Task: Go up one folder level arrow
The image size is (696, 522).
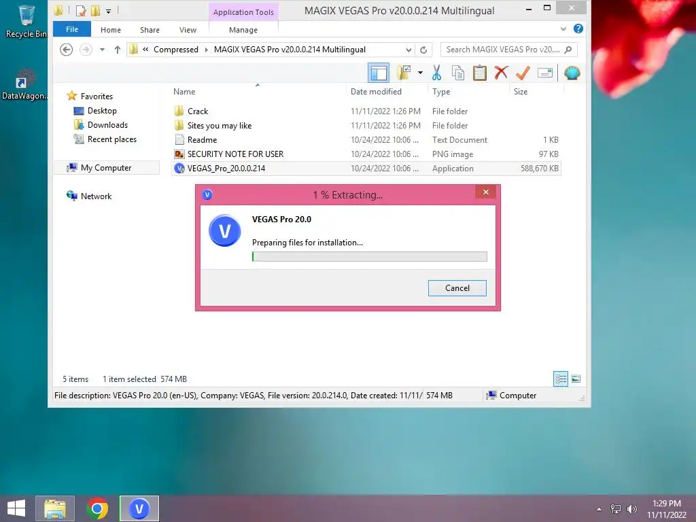Action: (x=117, y=50)
